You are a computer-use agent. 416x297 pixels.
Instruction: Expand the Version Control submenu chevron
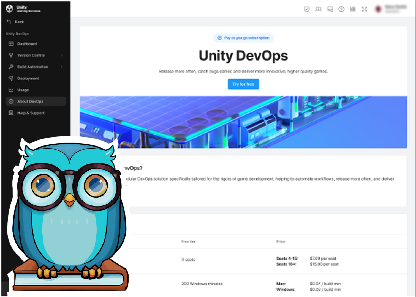coord(62,55)
